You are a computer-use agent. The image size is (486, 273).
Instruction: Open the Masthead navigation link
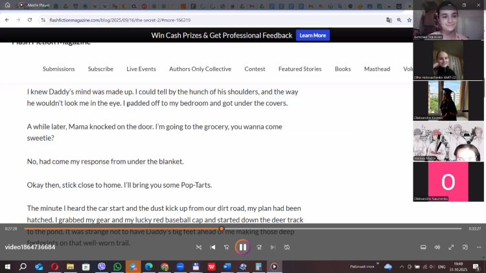click(377, 69)
